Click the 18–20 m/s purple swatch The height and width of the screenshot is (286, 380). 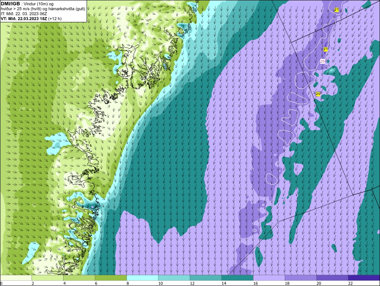[x=301, y=278]
